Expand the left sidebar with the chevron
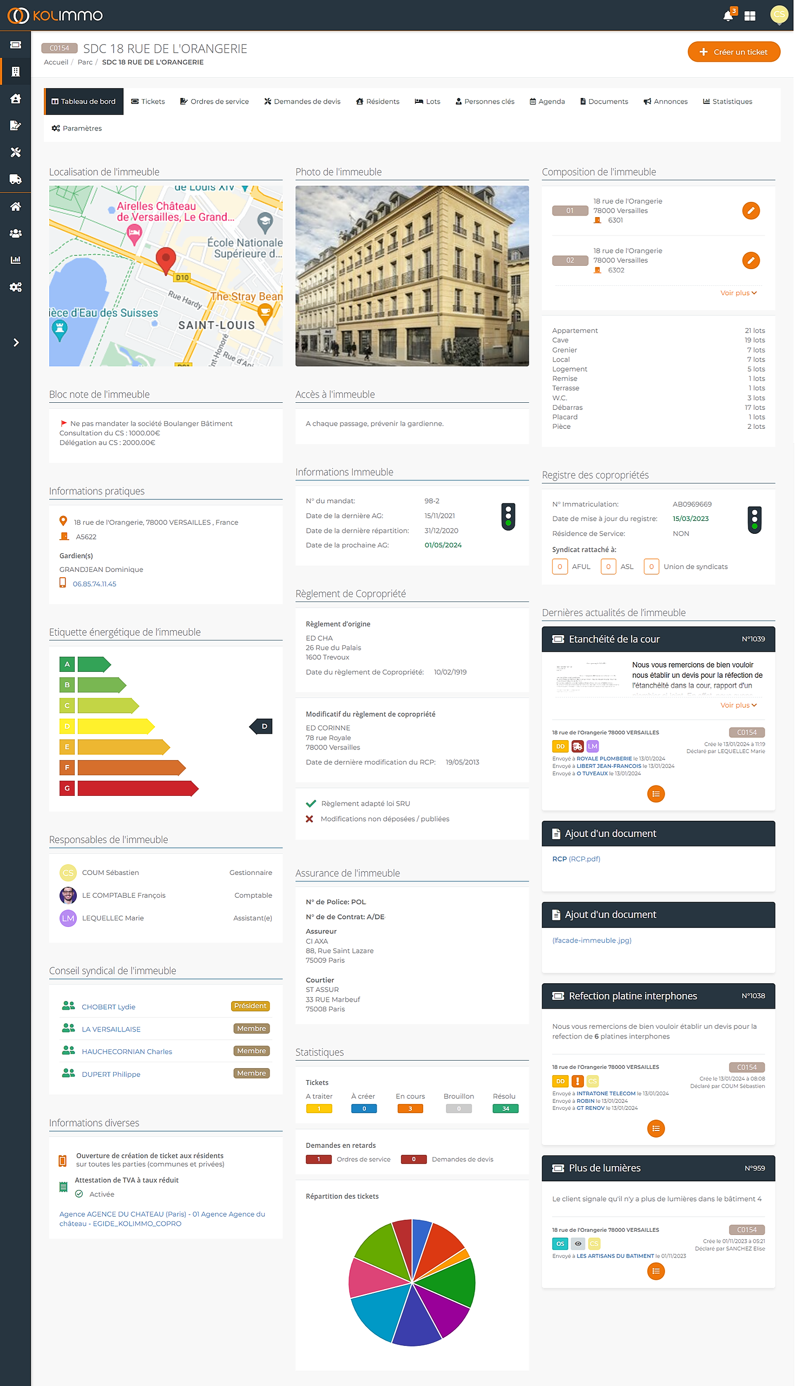795x1386 pixels. tap(16, 343)
